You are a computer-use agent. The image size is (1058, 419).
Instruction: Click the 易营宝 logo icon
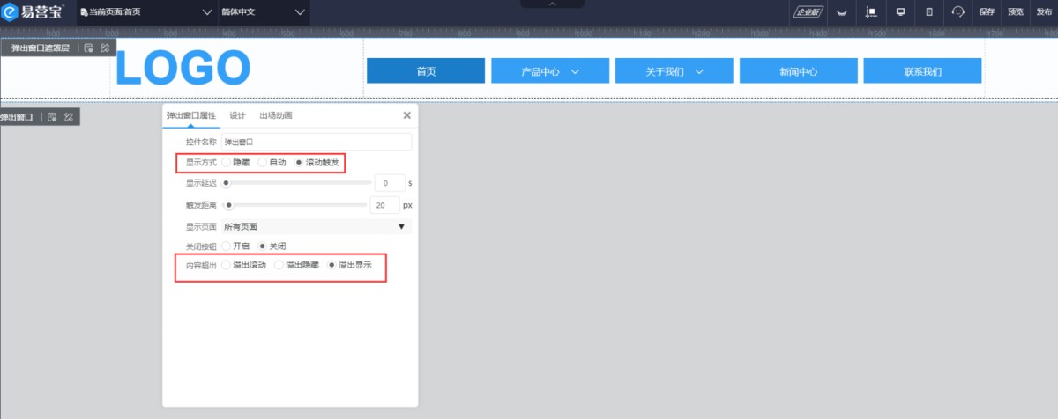[11, 11]
